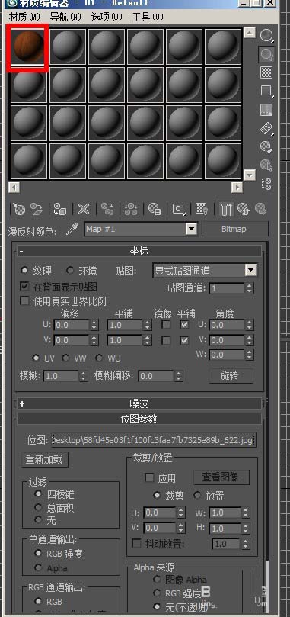Adjust the W 角度 spinner arrows
290x617 pixels.
point(249,355)
